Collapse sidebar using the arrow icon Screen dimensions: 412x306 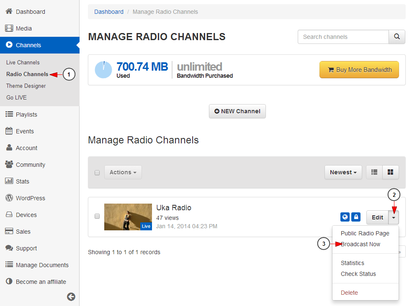[71, 296]
